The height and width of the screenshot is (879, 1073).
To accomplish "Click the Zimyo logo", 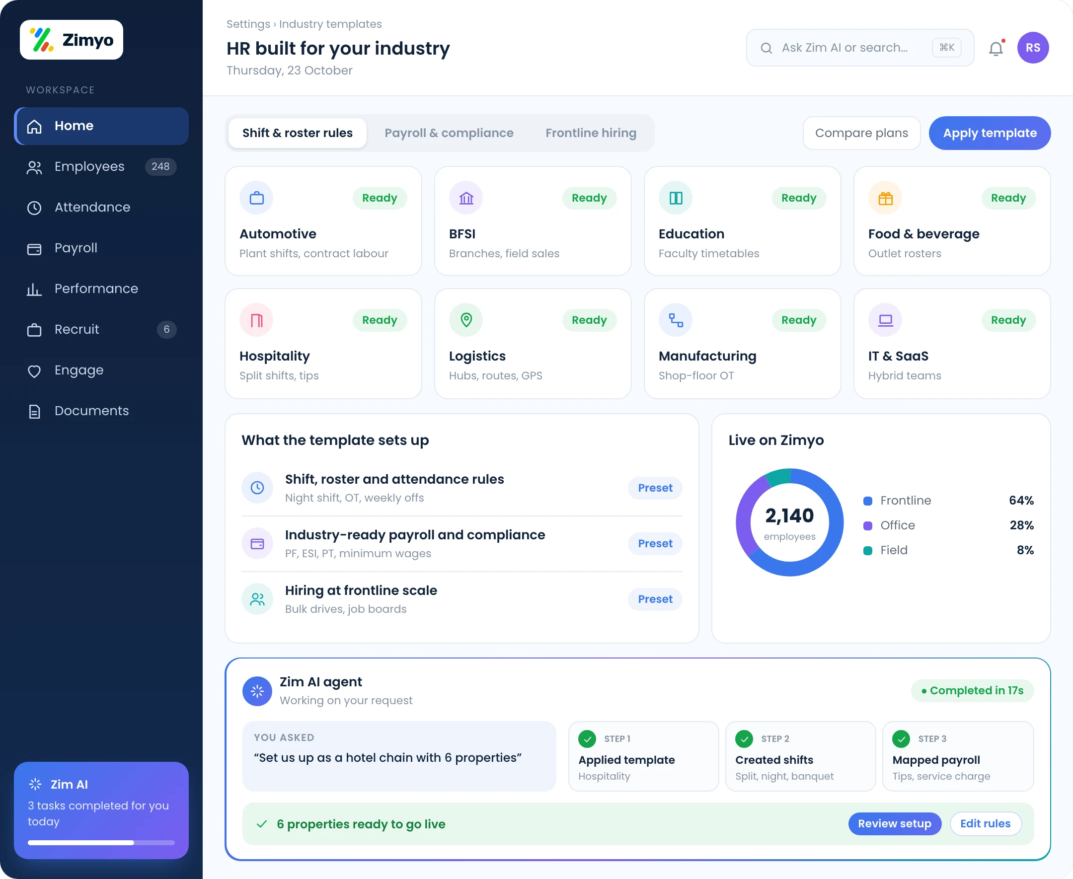I will pyautogui.click(x=72, y=40).
